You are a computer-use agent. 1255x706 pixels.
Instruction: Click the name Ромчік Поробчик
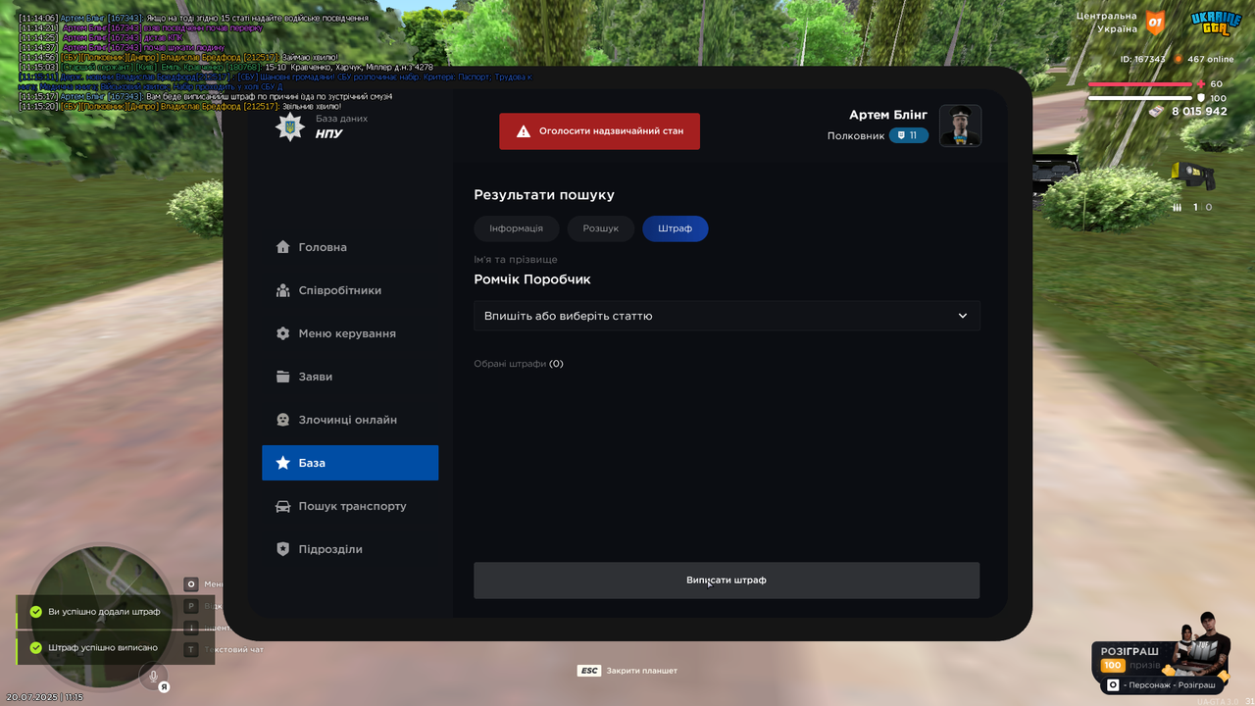[x=532, y=279]
